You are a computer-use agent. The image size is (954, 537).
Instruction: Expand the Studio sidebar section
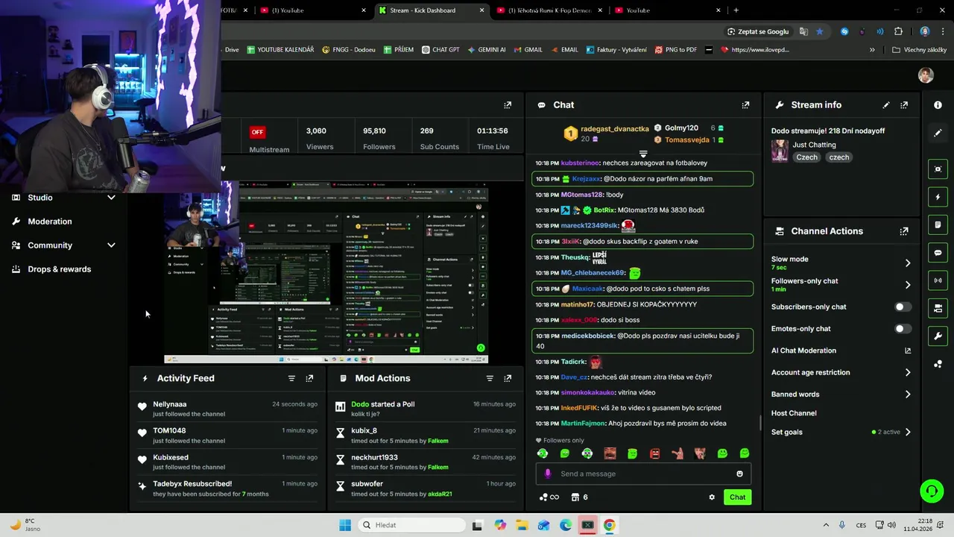point(111,198)
